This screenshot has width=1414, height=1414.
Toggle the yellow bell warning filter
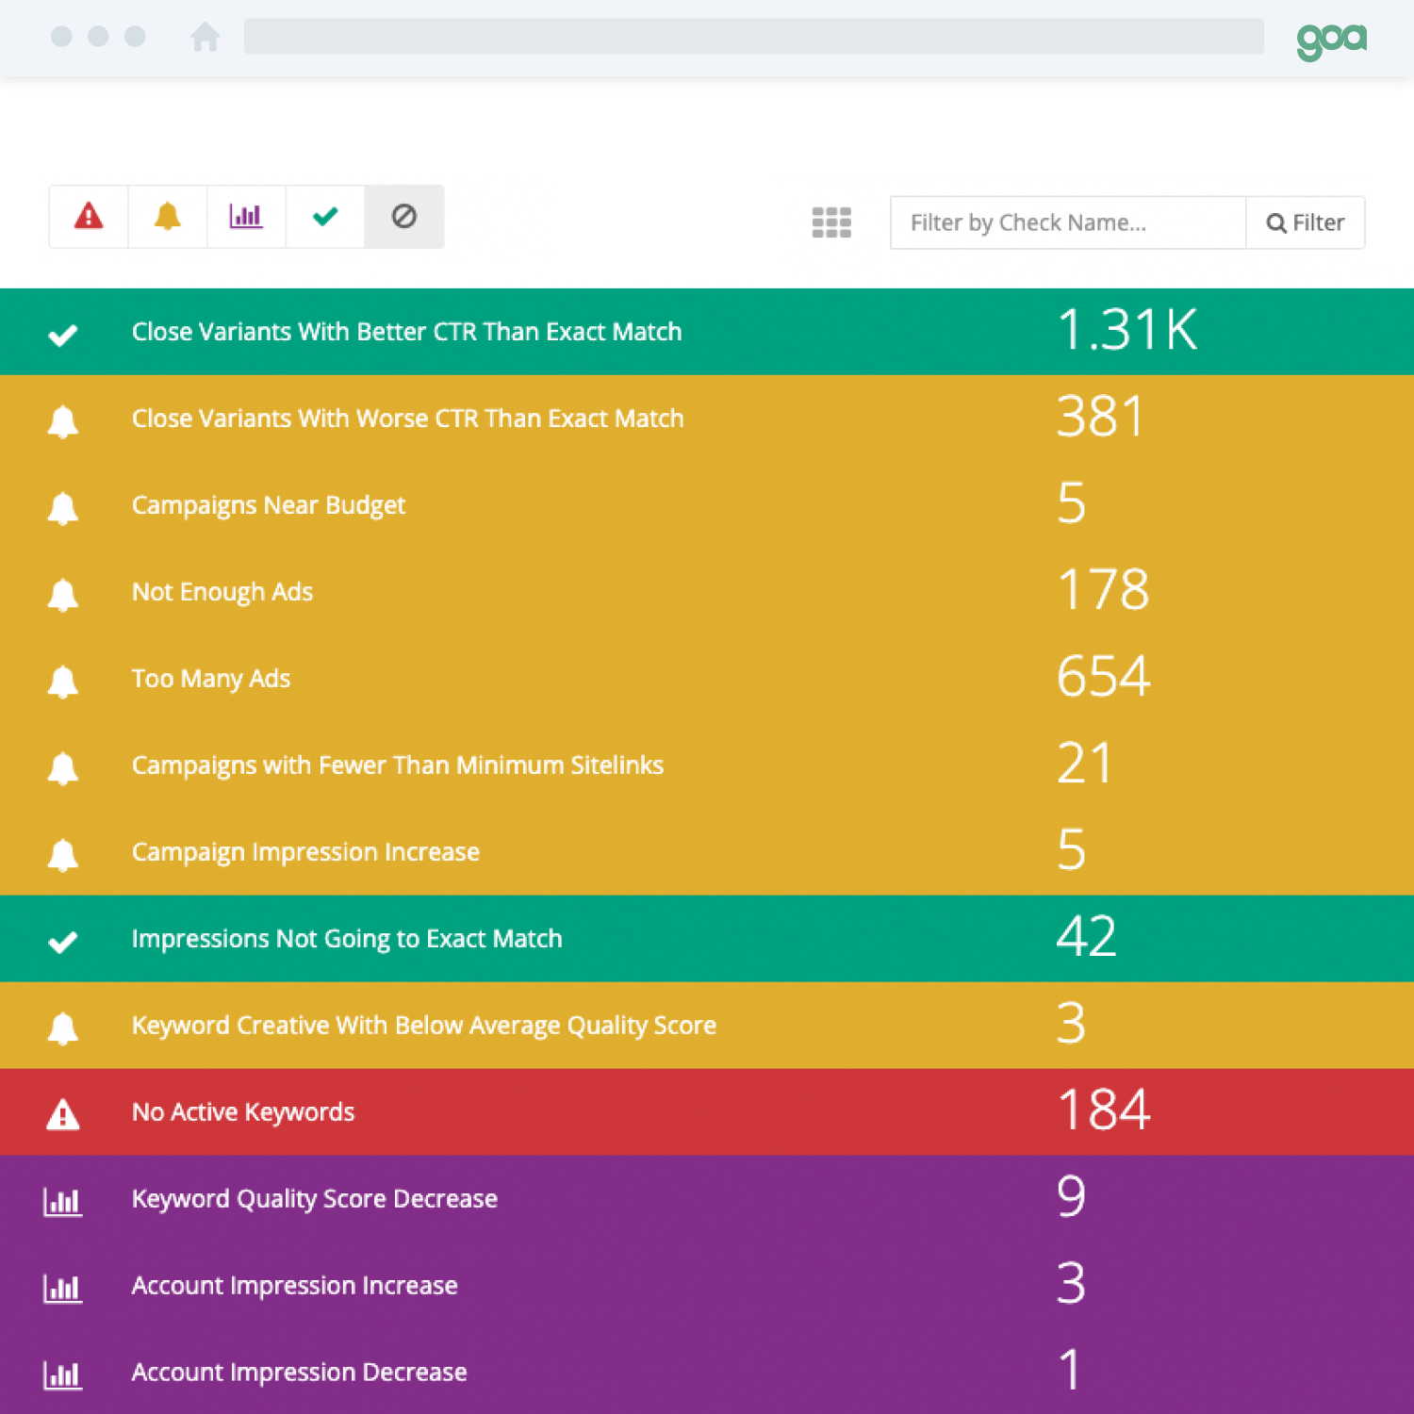[168, 217]
